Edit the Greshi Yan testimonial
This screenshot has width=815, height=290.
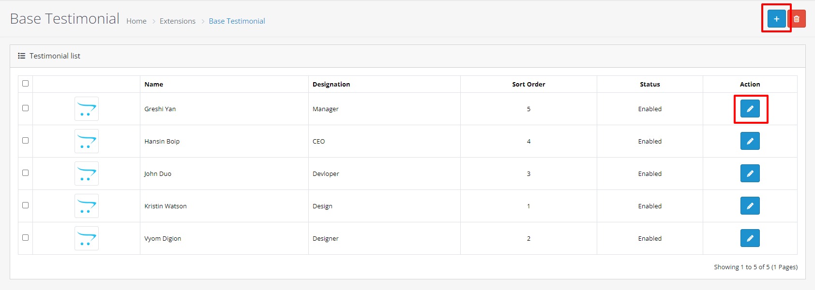point(750,109)
